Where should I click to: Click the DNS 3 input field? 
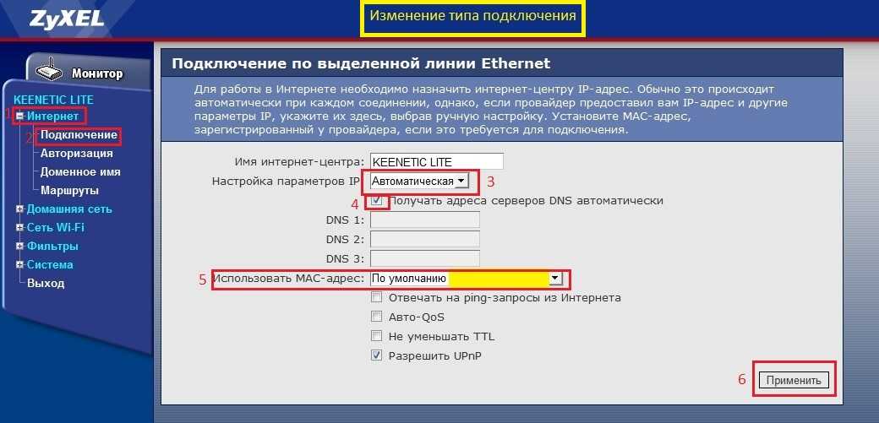pyautogui.click(x=425, y=258)
